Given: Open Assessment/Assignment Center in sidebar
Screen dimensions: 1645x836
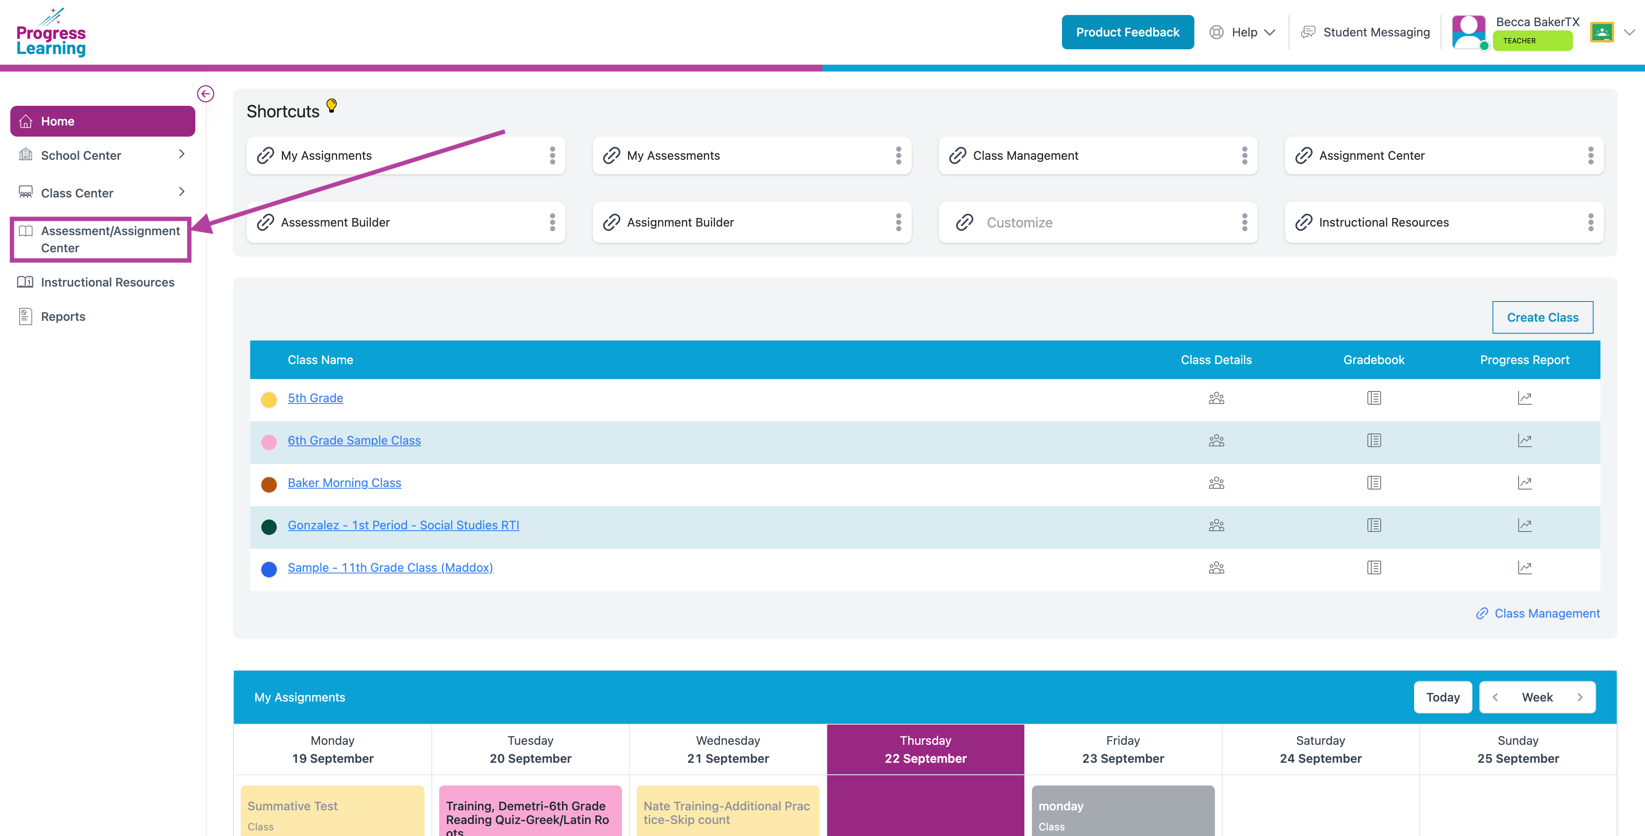Looking at the screenshot, I should click(x=101, y=239).
